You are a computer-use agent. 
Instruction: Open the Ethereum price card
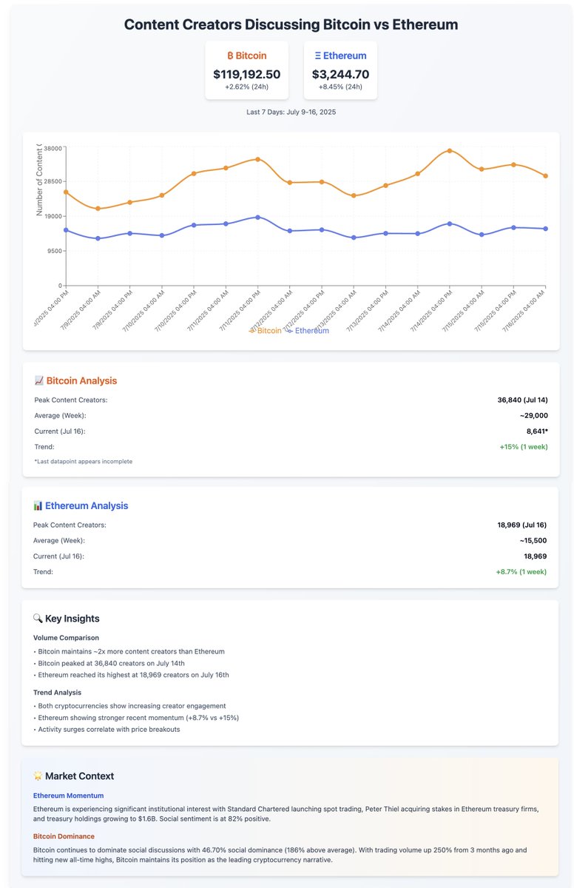click(x=340, y=70)
